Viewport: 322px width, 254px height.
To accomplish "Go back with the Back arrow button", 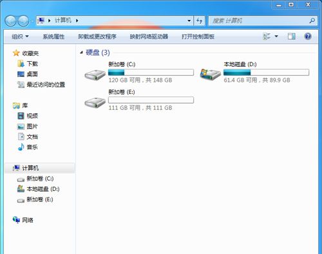I will tap(10, 21).
